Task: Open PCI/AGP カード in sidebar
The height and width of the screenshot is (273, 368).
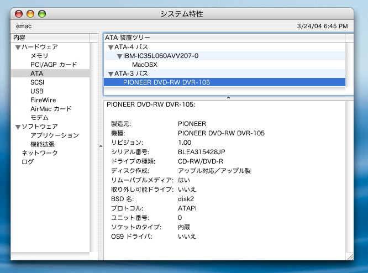Action: pos(54,65)
